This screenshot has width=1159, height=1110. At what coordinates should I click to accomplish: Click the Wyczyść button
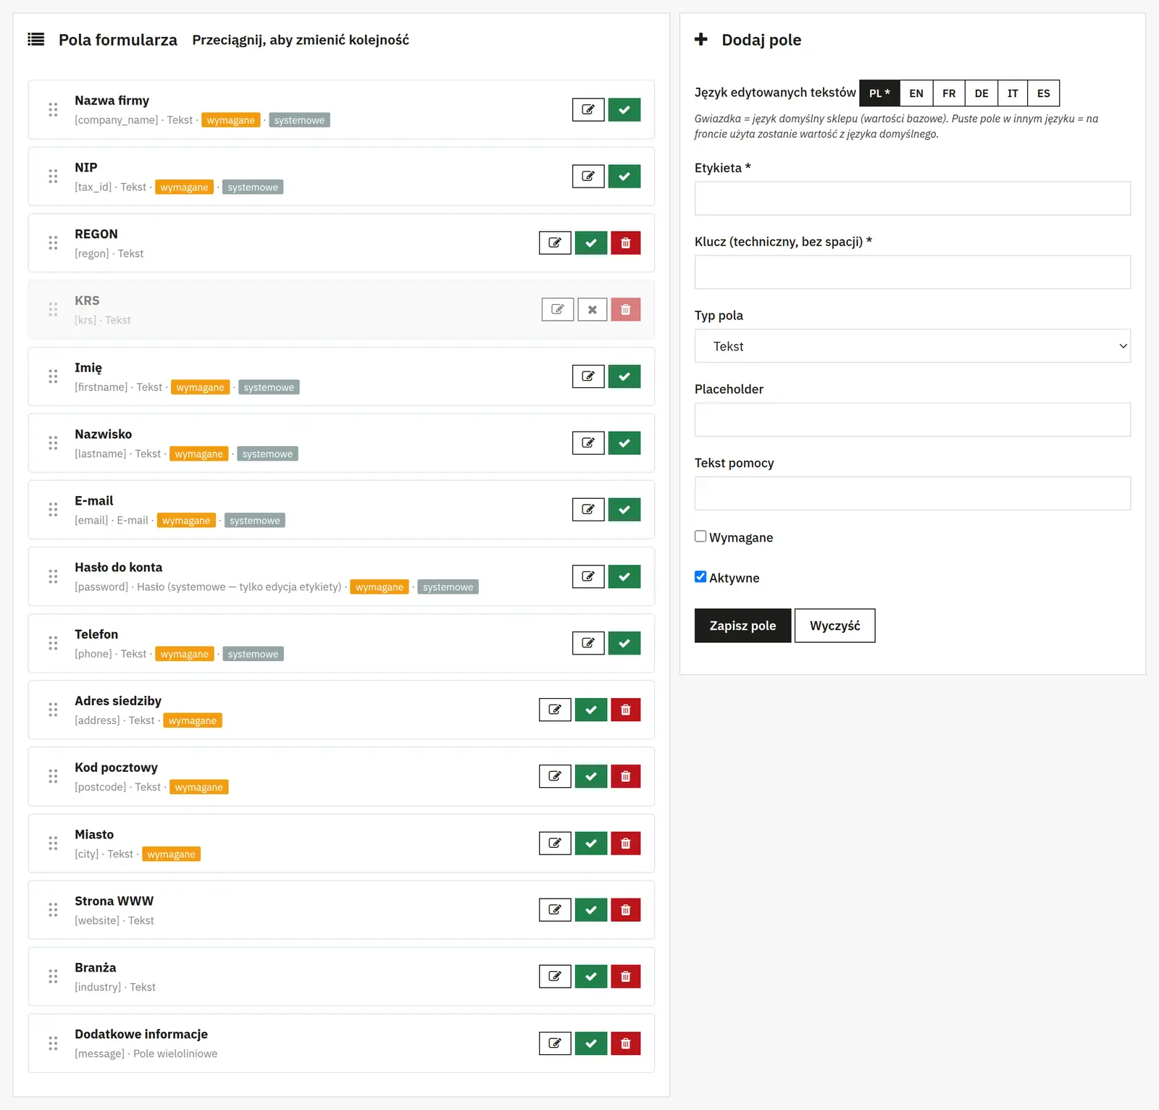[835, 626]
